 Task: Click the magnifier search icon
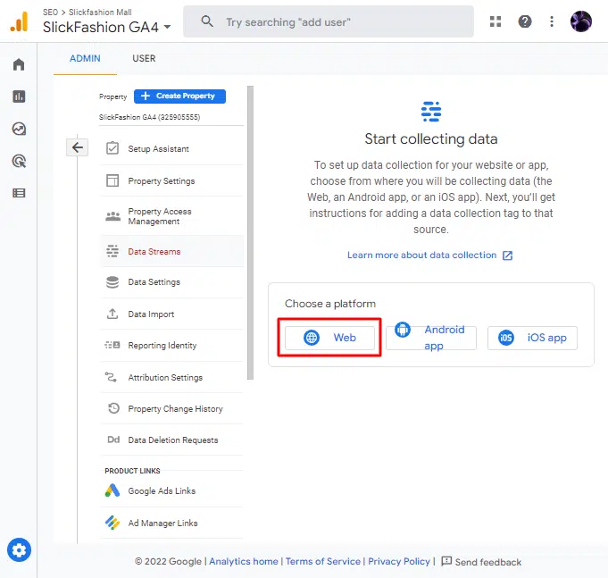(207, 21)
